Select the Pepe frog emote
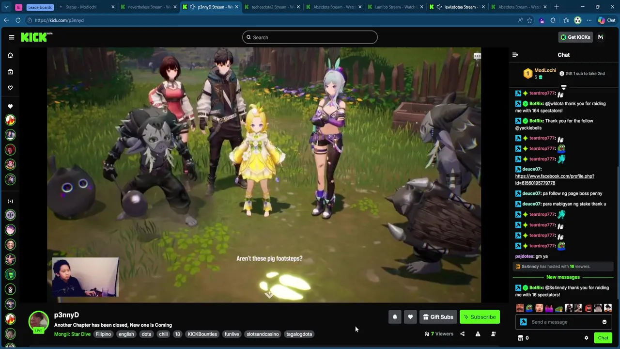The width and height of the screenshot is (620, 349). [x=529, y=308]
